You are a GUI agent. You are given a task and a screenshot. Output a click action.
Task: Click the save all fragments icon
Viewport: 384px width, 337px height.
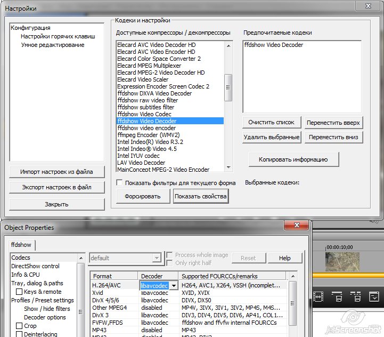(x=355, y=296)
